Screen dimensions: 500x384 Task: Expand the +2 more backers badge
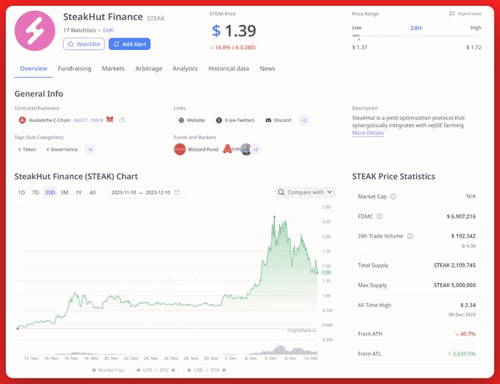pos(256,149)
